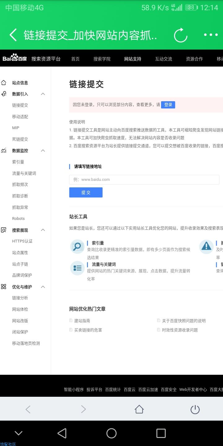Select 抓取频次 in the sidebar
This screenshot has height=446, width=223.
[20, 185]
